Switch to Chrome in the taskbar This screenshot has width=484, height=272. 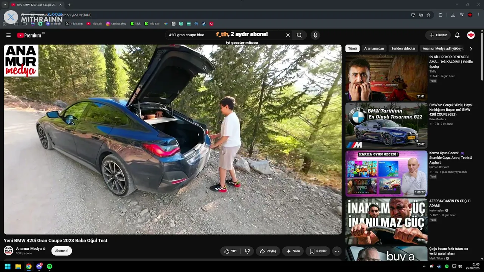pyautogui.click(x=29, y=266)
